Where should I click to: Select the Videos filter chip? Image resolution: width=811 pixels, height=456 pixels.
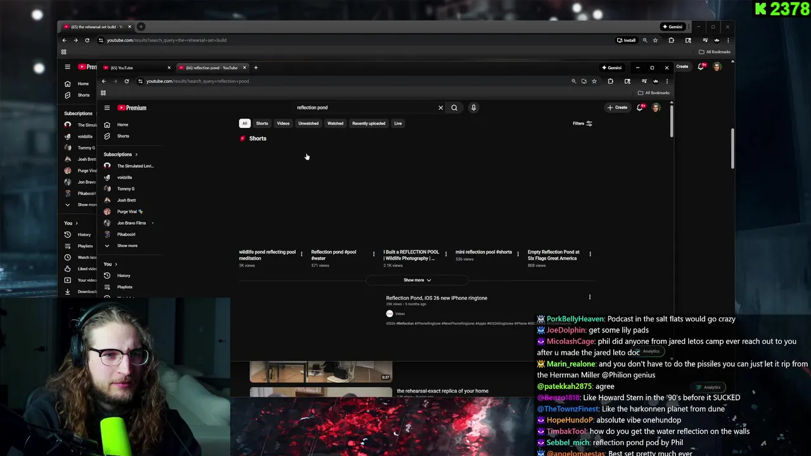tap(283, 123)
